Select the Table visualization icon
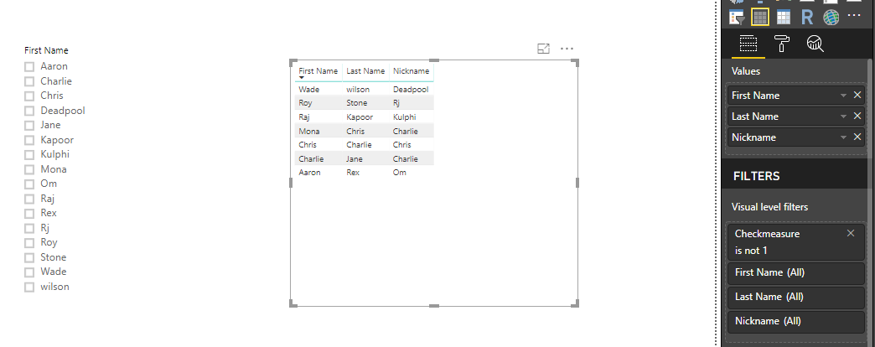875x347 pixels. (760, 18)
